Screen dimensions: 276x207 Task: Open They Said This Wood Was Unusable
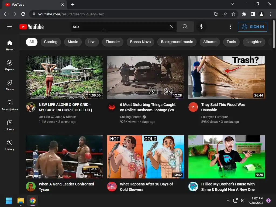pyautogui.click(x=223, y=107)
